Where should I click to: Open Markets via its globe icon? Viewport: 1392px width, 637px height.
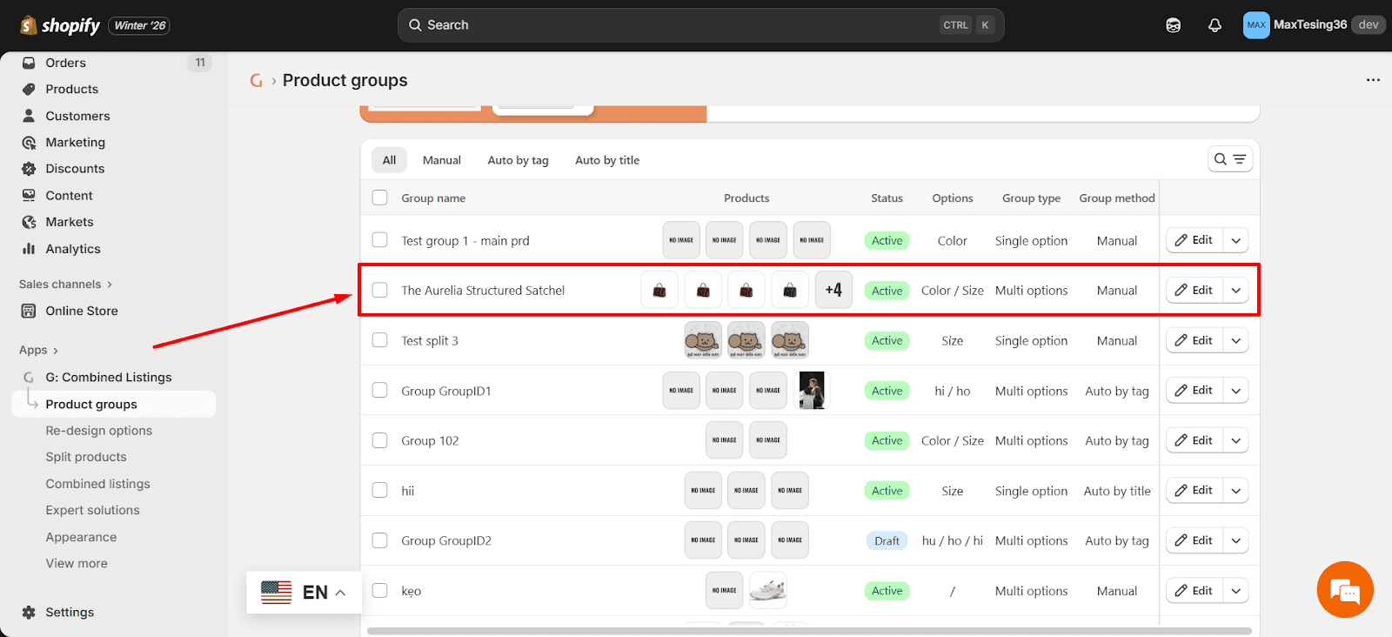click(29, 222)
